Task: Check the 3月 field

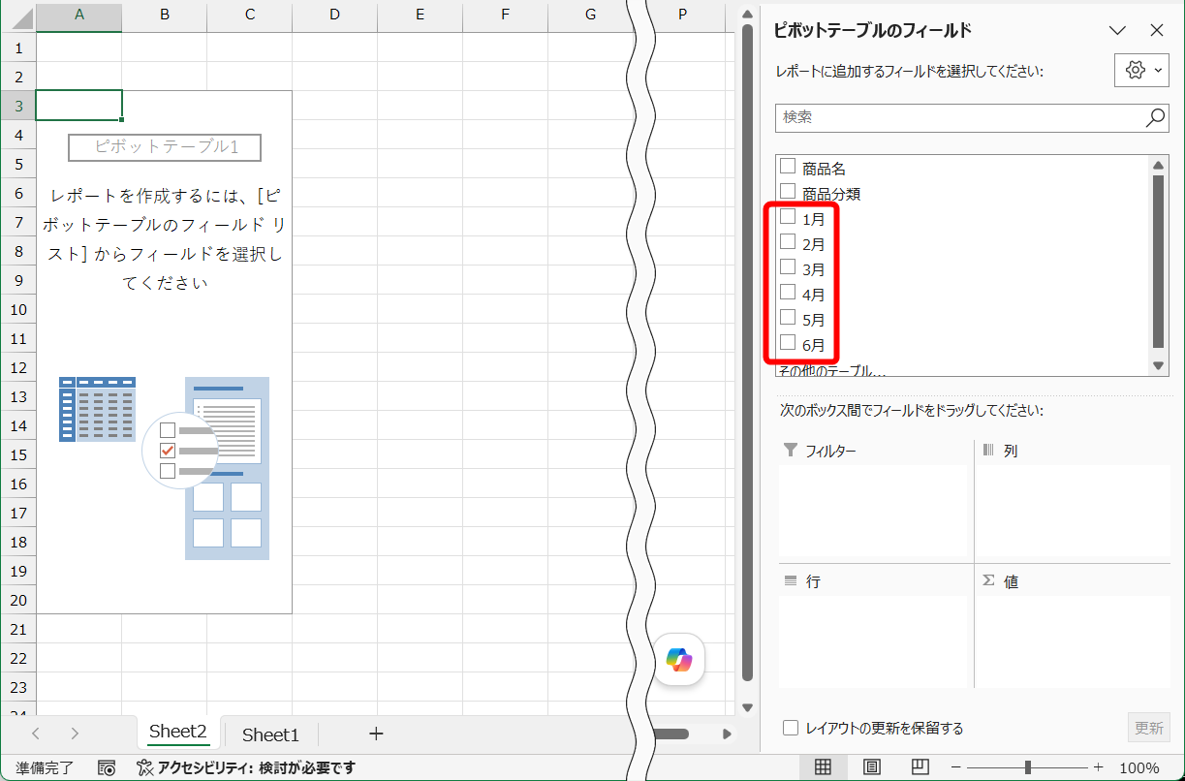Action: [788, 267]
